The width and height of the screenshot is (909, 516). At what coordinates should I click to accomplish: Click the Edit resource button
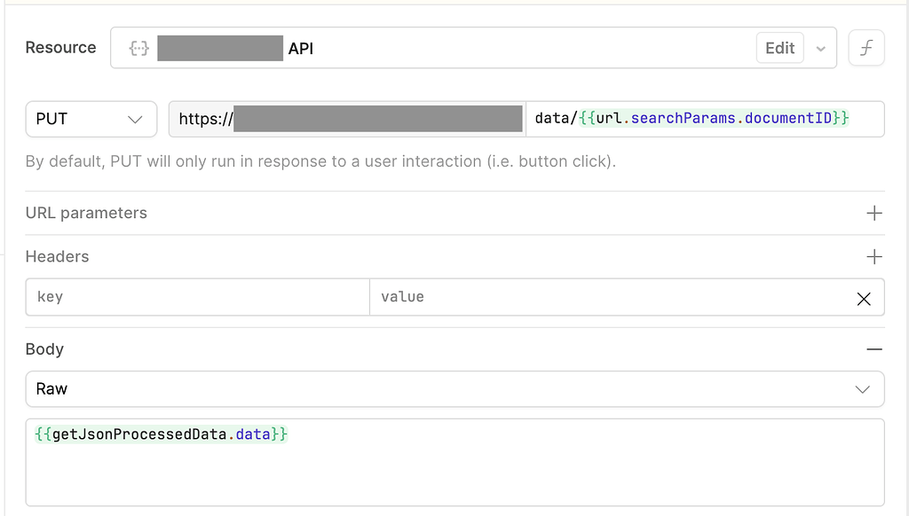(x=779, y=48)
